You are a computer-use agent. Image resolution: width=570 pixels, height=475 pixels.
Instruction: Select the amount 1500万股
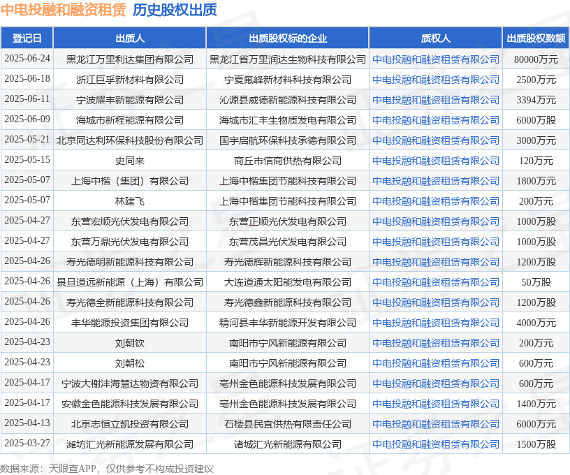point(536,444)
